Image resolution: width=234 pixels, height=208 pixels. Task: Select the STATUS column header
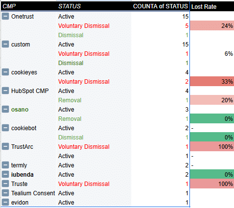(94, 6)
